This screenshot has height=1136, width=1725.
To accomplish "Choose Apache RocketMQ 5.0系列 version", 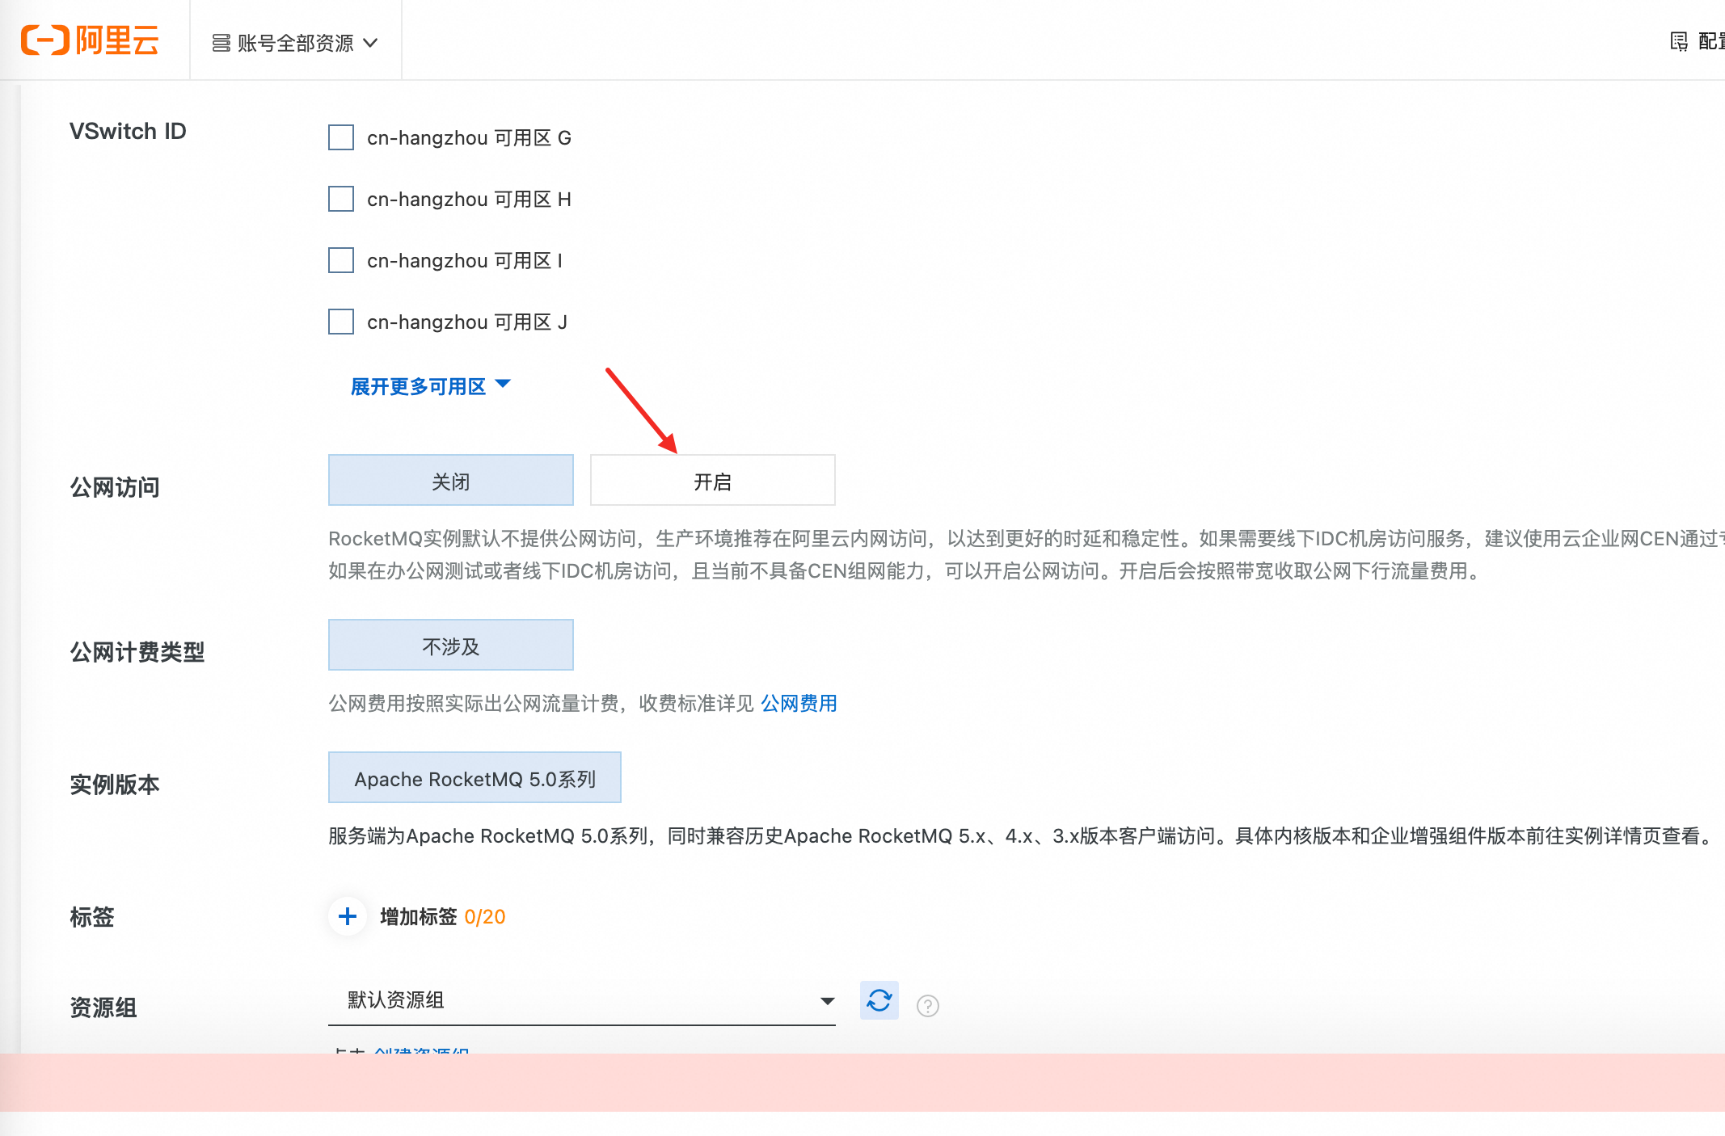I will point(474,778).
